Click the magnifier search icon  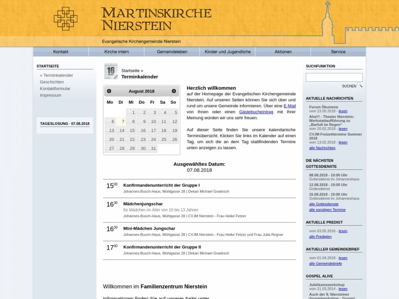click(x=360, y=85)
